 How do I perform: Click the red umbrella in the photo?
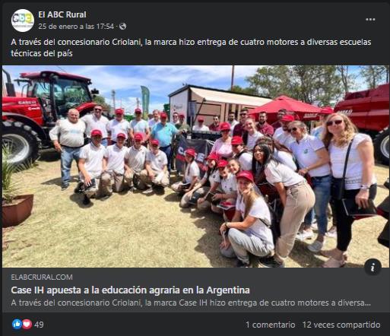287,106
